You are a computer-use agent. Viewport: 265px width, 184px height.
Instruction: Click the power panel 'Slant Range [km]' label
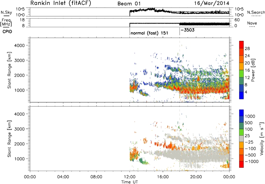coord(9,70)
